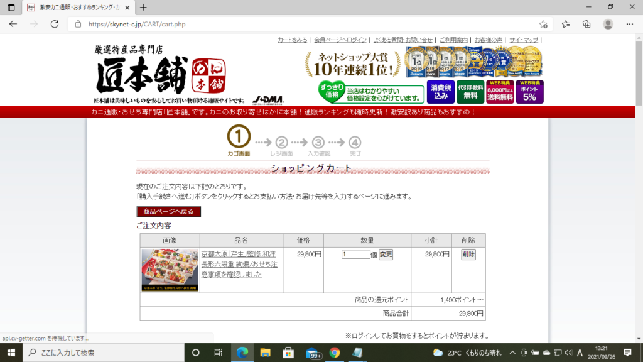Click the JADMA logo
This screenshot has height=362, width=643.
267,100
